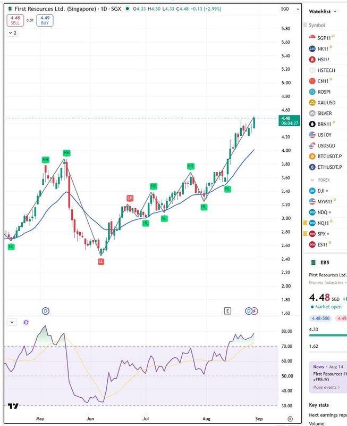Select USDSGD in the watchlist

(325, 145)
